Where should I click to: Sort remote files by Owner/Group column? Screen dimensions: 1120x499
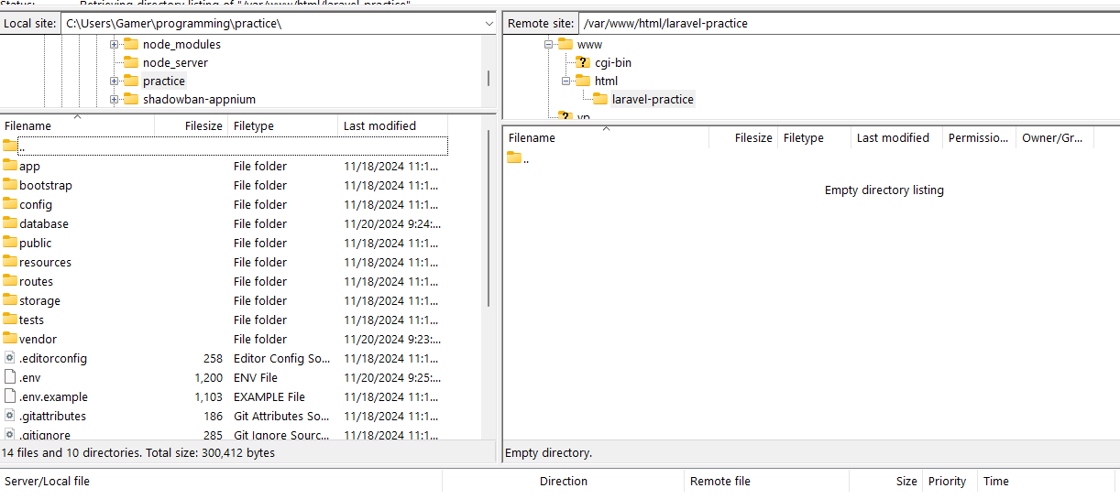1055,137
